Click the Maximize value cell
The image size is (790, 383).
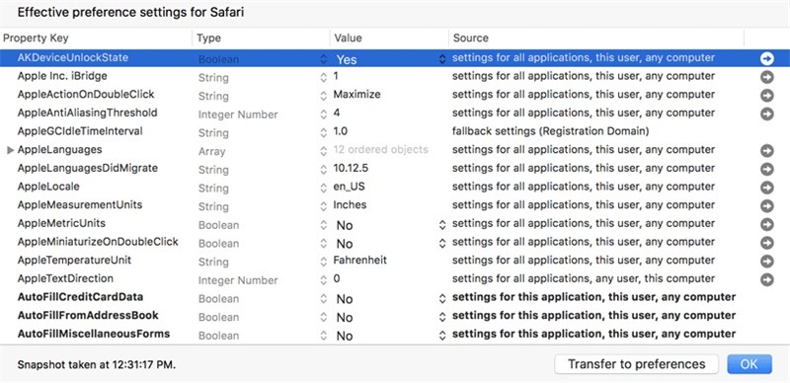pos(356,95)
